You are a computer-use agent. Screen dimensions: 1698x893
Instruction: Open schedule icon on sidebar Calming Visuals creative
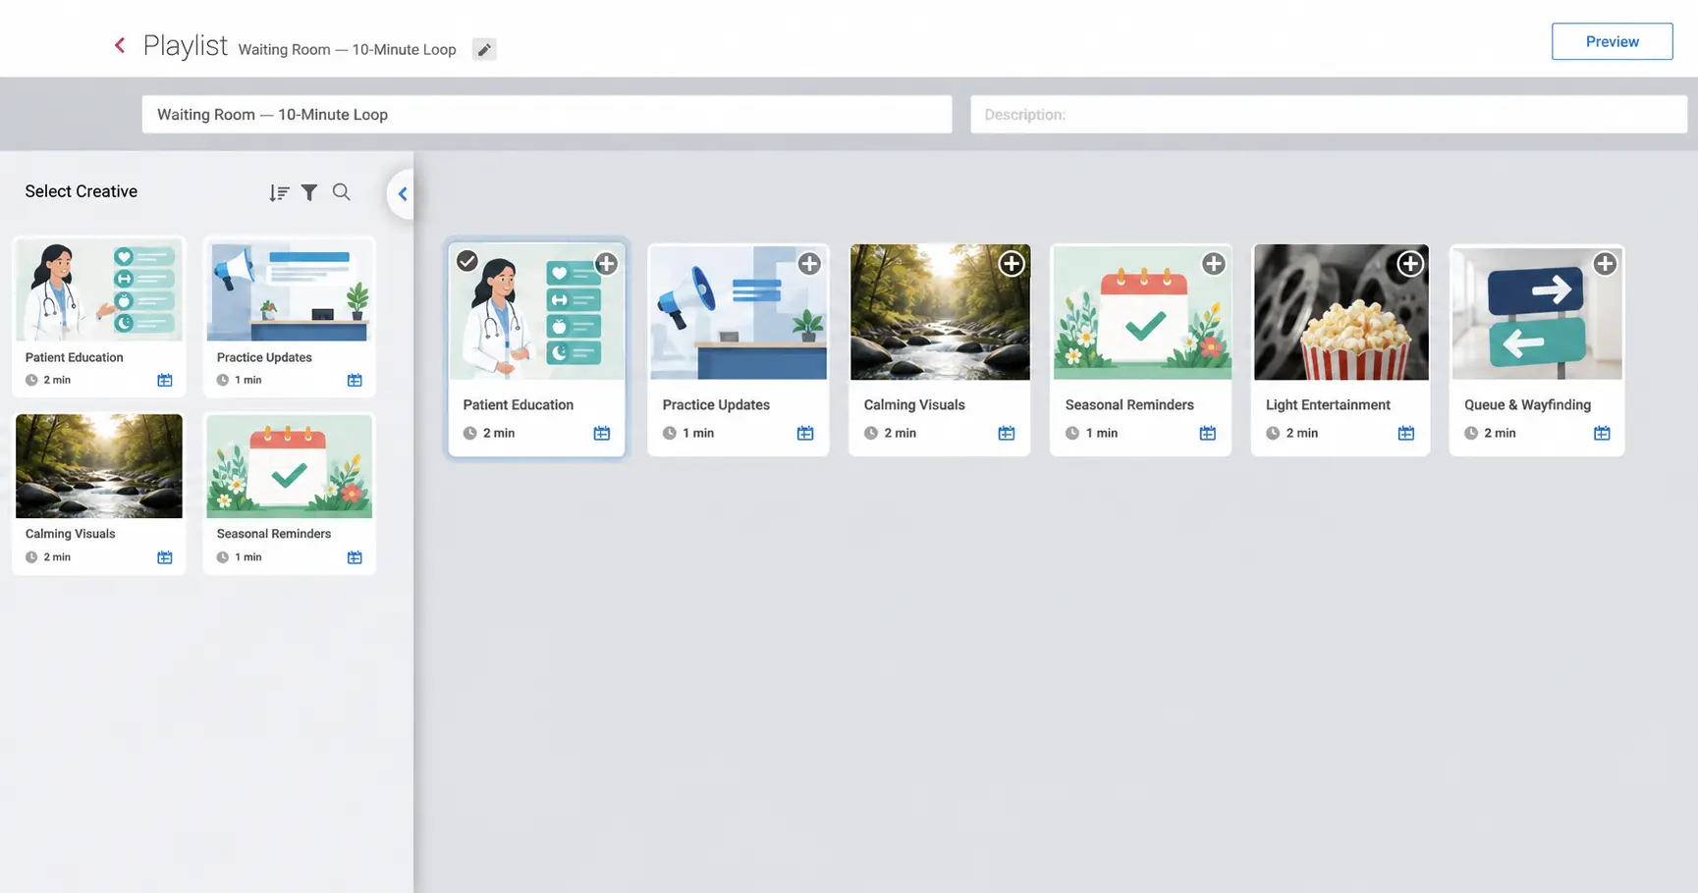tap(165, 557)
